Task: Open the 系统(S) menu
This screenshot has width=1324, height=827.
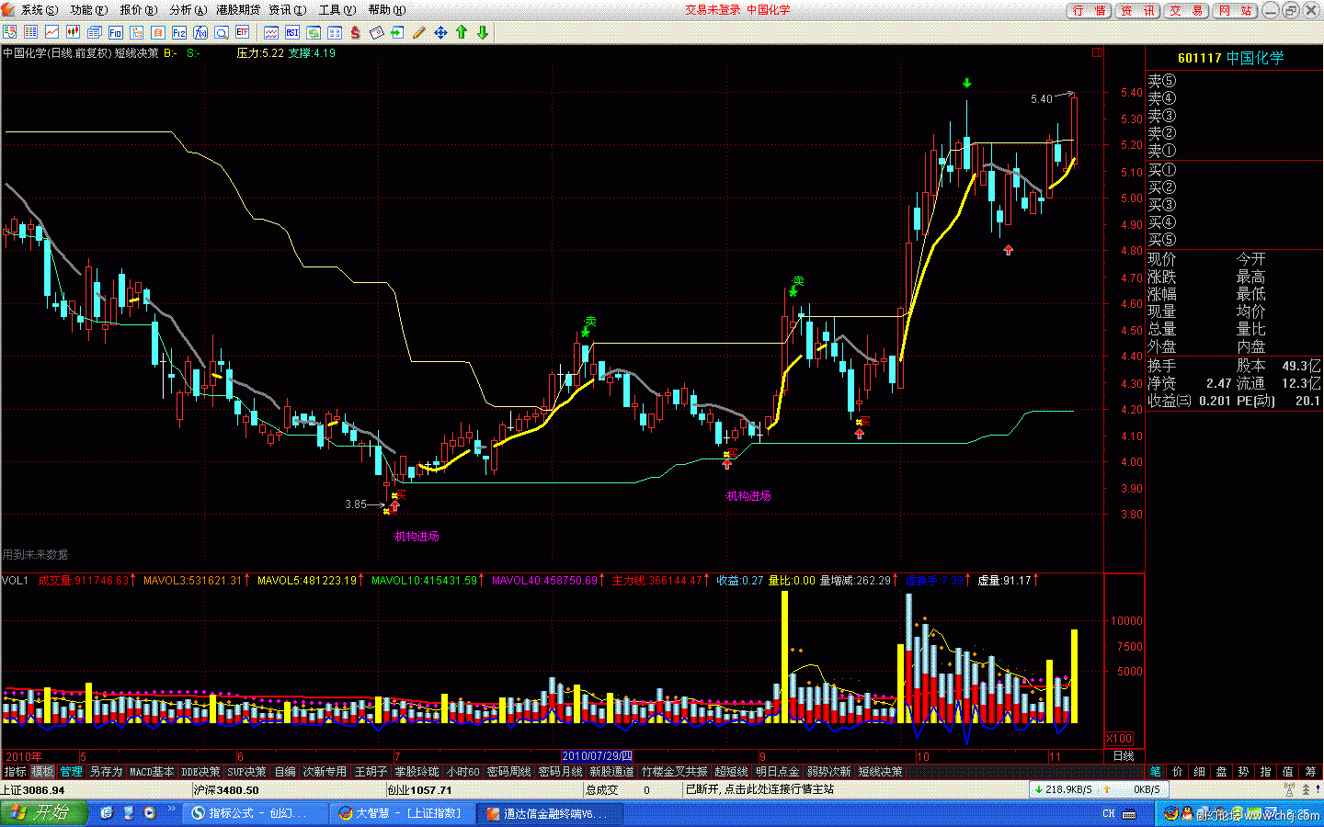Action: point(39,10)
